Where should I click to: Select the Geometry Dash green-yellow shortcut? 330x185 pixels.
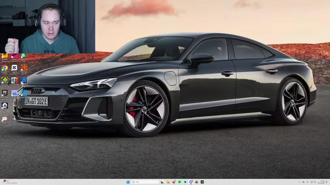pyautogui.click(x=5, y=82)
